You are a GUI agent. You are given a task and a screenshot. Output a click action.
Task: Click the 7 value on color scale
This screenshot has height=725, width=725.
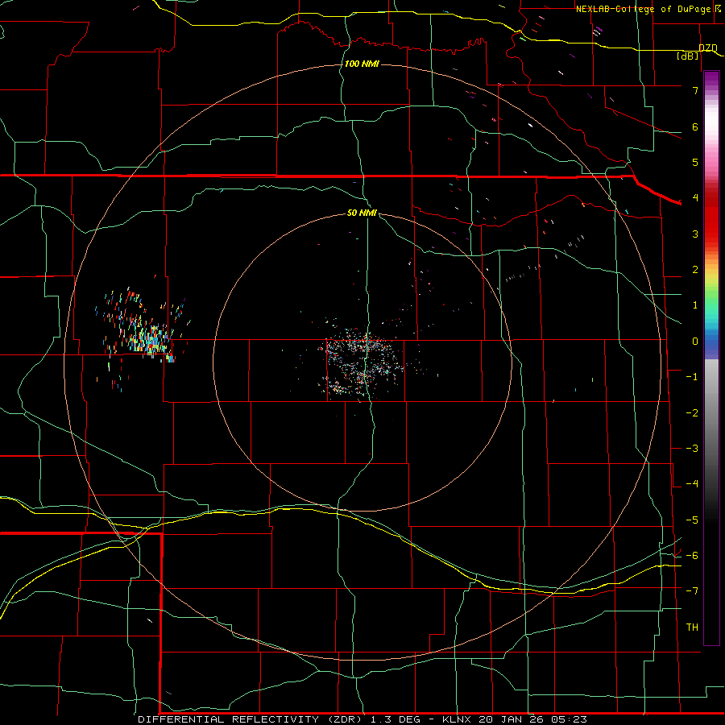pyautogui.click(x=695, y=90)
